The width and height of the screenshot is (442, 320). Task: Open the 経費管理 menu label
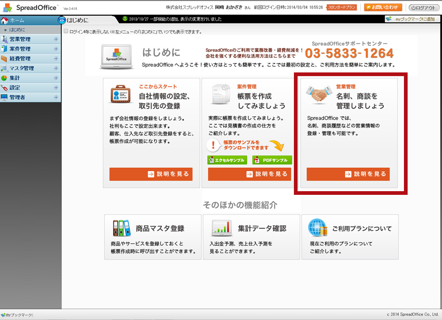click(20, 59)
